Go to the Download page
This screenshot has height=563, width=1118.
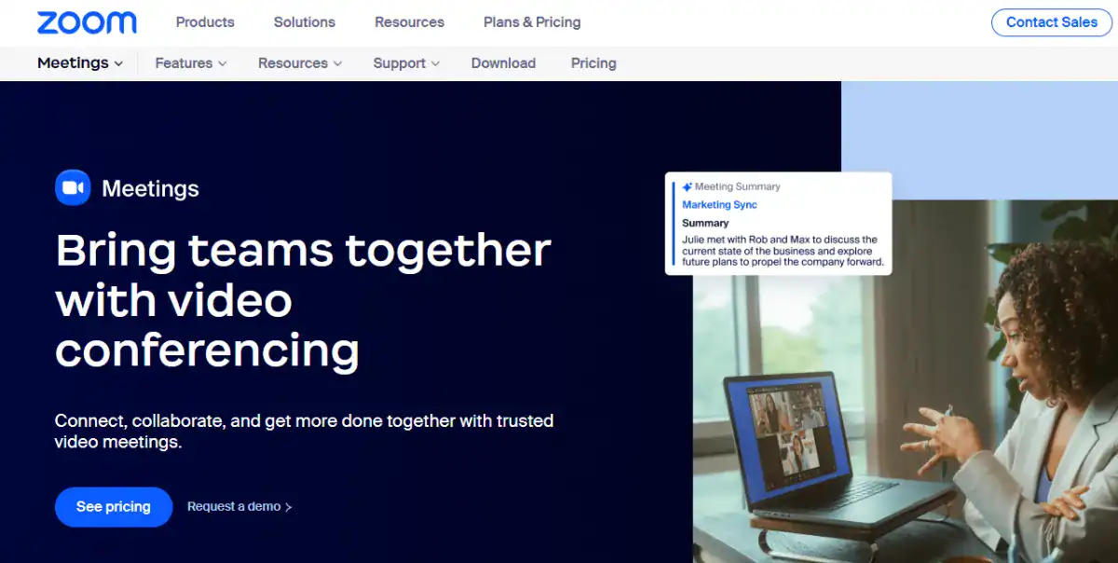coord(503,63)
